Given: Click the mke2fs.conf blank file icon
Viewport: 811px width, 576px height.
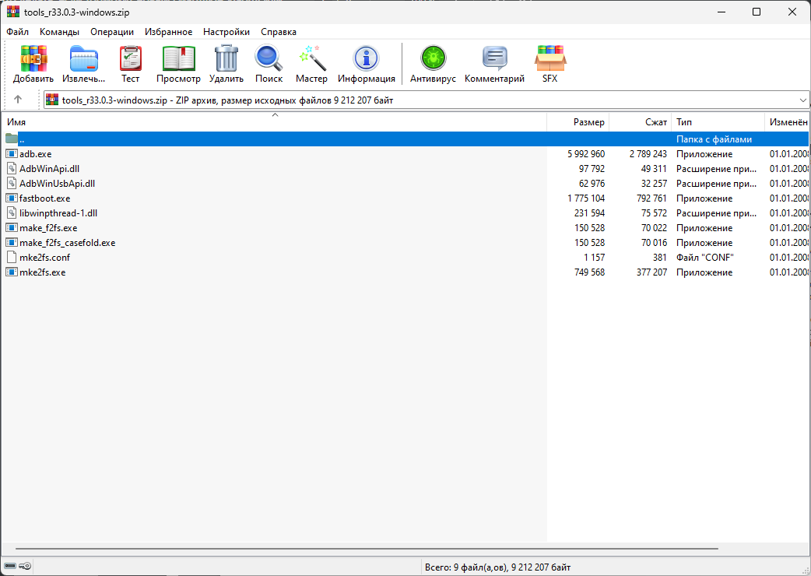Looking at the screenshot, I should 12,257.
